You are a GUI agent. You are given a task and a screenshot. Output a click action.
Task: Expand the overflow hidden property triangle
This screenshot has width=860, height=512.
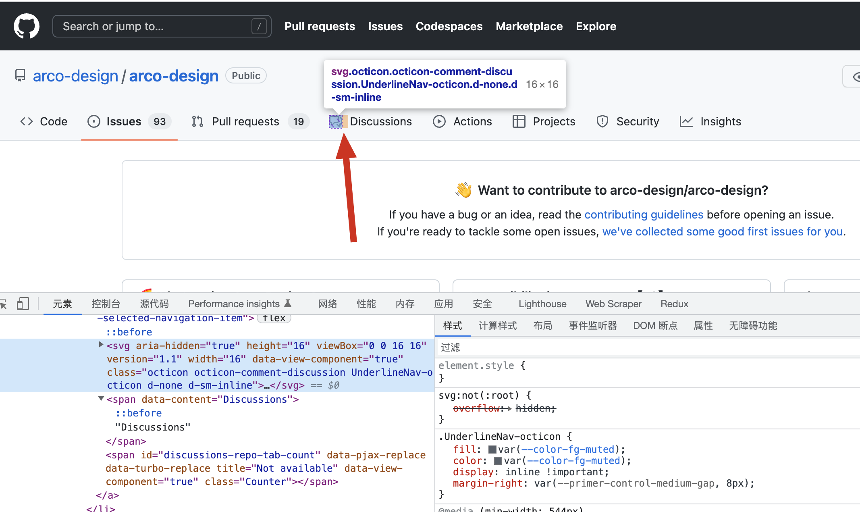point(509,408)
